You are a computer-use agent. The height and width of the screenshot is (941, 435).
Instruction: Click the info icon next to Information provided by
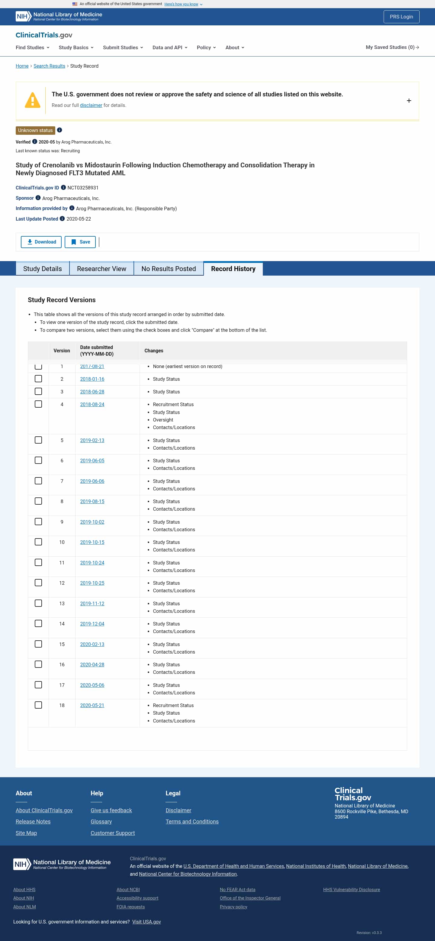72,208
